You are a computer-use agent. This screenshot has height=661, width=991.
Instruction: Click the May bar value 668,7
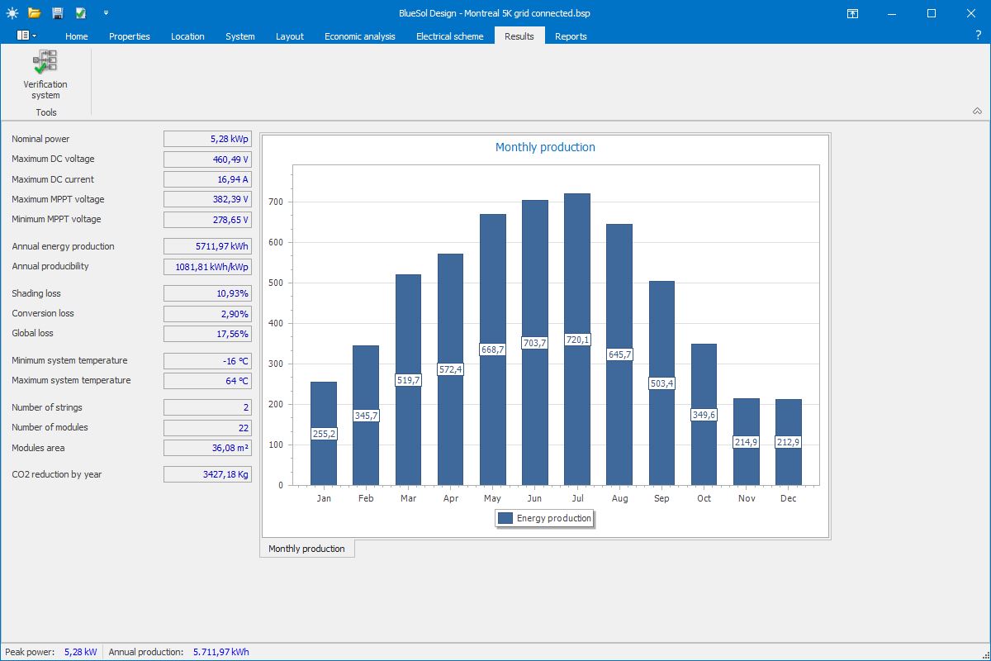pyautogui.click(x=492, y=350)
